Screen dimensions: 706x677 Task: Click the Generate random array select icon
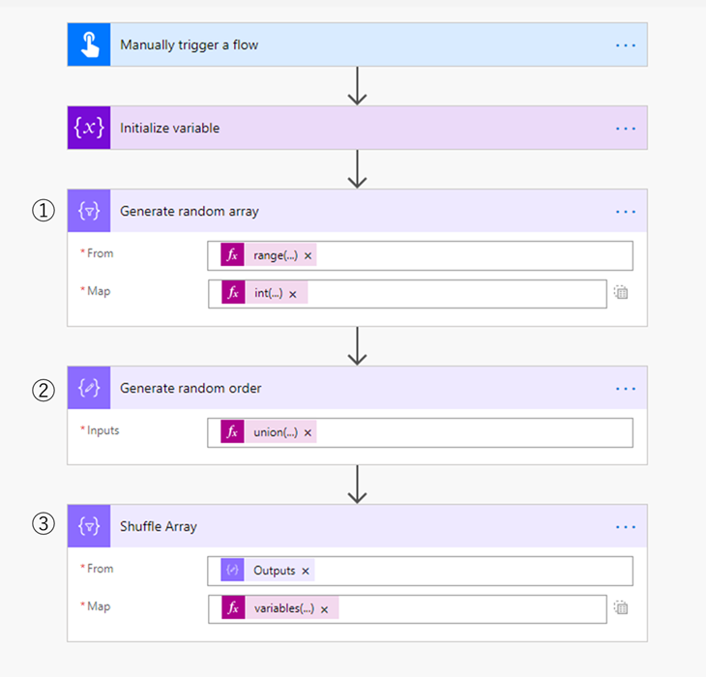(89, 211)
